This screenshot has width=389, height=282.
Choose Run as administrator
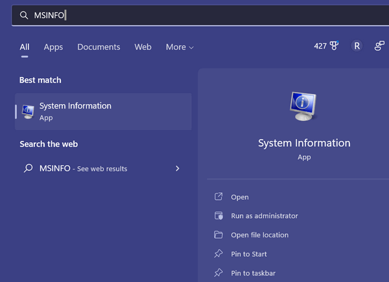pyautogui.click(x=265, y=216)
